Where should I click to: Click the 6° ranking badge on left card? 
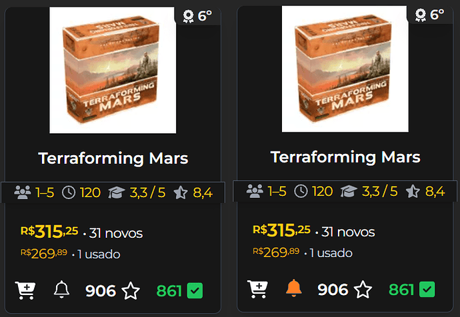(x=197, y=16)
